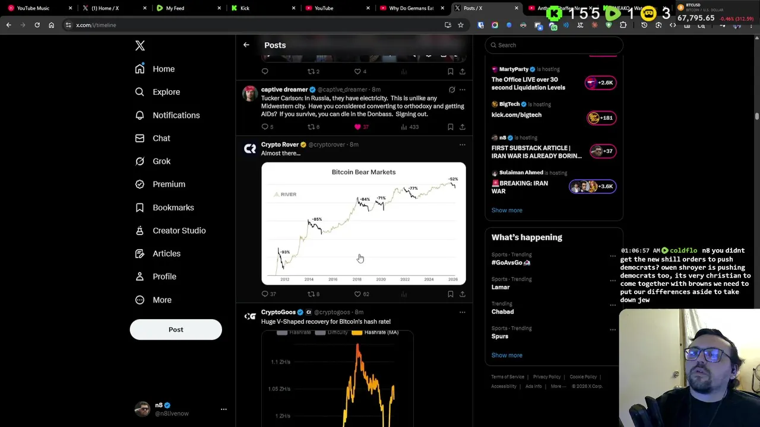Open the Chabad trending topic

(x=502, y=311)
